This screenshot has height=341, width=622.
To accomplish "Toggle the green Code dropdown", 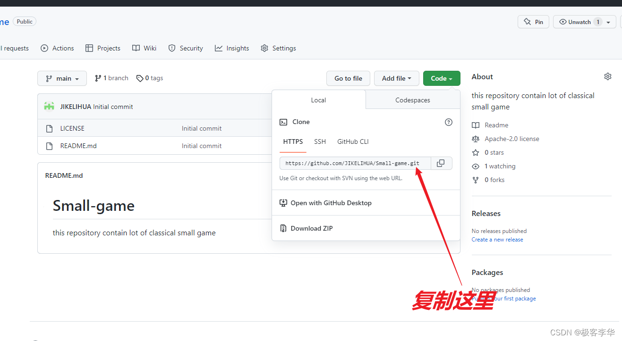I will 442,78.
